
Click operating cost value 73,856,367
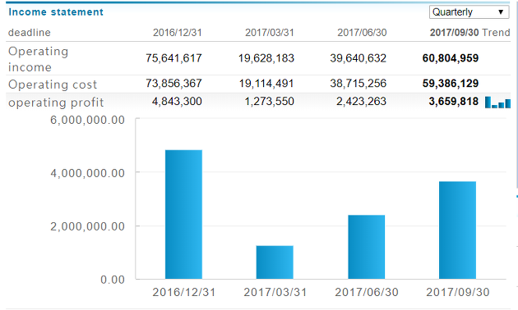[x=173, y=84]
